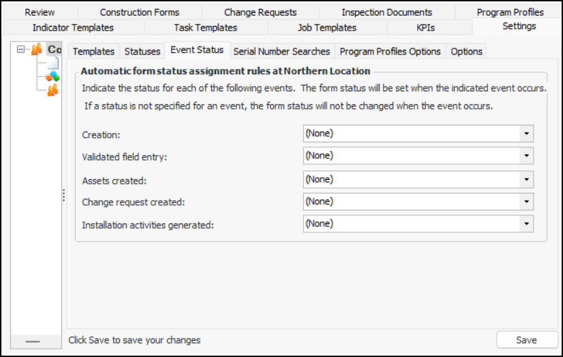
Task: Go to Serial Number Searches tab
Action: pyautogui.click(x=281, y=51)
